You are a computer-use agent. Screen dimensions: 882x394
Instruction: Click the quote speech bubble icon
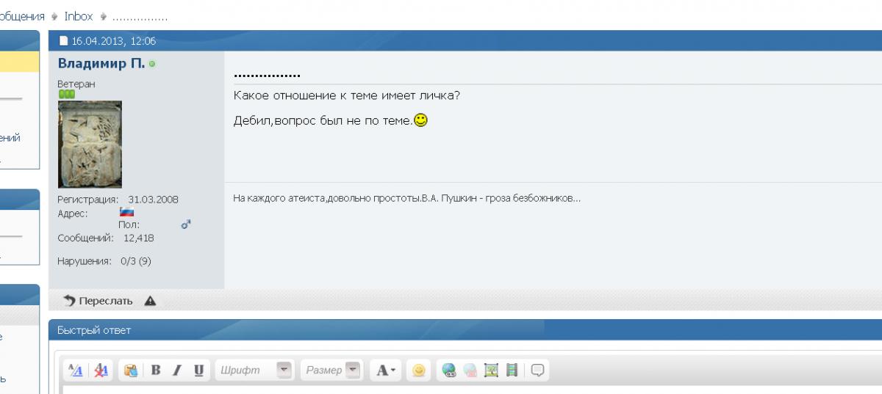coord(537,371)
